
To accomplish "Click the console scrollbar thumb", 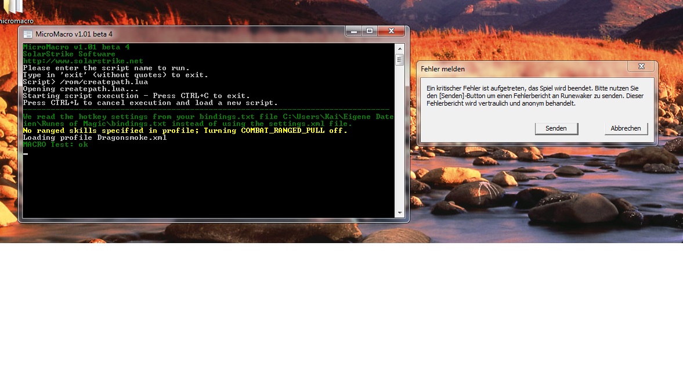I will coord(399,60).
